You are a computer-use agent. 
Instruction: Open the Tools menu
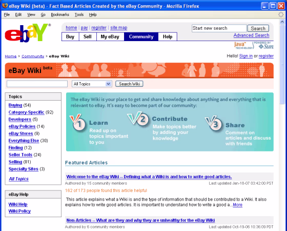pos(79,15)
